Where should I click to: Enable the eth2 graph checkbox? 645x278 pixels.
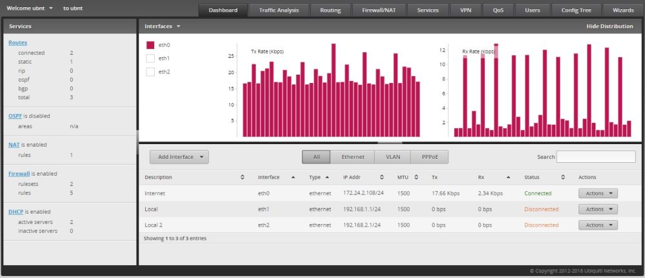point(150,72)
